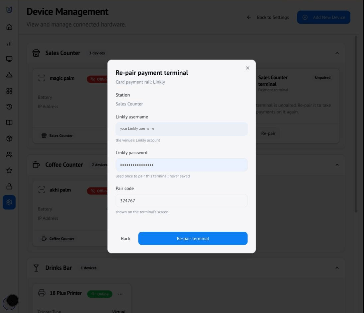This screenshot has width=364, height=313.
Task: Click the app logo at sidebar top
Action: (x=9, y=10)
